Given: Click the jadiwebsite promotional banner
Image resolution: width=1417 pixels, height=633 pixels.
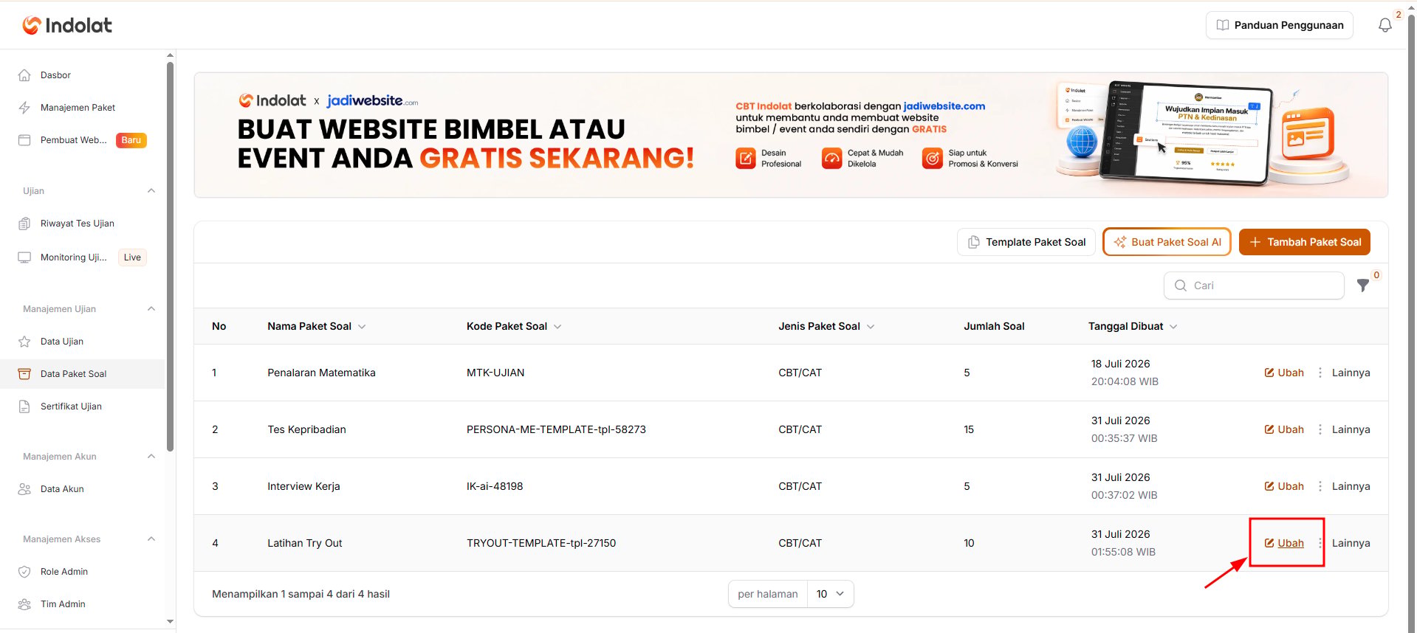Looking at the screenshot, I should [791, 135].
